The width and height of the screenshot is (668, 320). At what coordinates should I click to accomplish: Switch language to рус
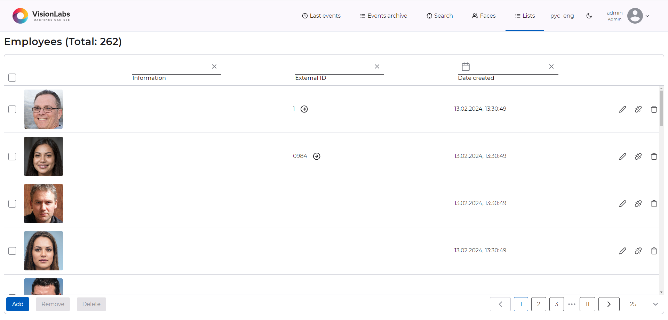pos(555,16)
